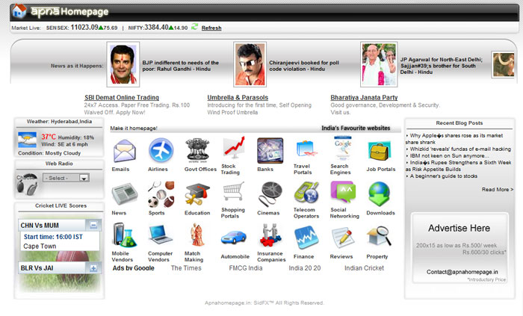Viewport: 523px width, 316px height.
Task: Open FMCG India ad link
Action: coord(246,268)
